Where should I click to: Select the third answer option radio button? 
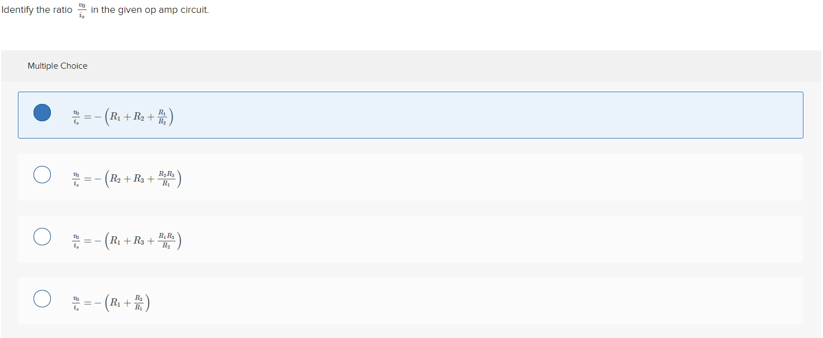click(41, 236)
